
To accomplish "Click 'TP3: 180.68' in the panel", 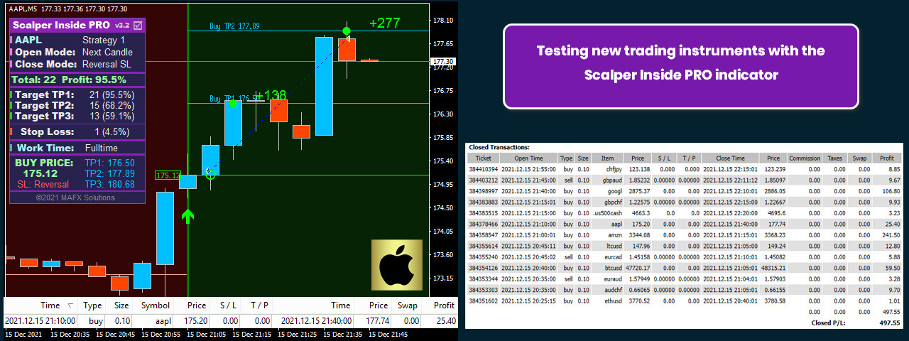I will click(109, 184).
